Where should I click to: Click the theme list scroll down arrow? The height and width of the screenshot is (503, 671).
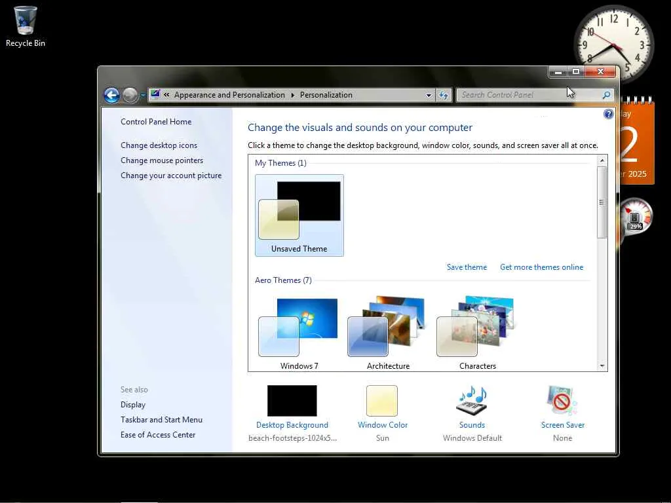(x=602, y=365)
